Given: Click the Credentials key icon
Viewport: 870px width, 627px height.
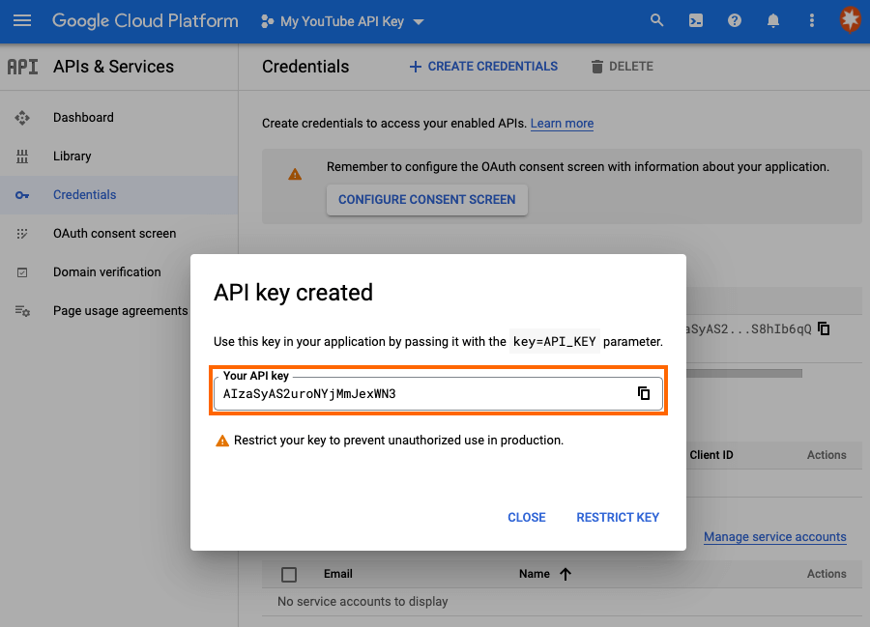Looking at the screenshot, I should coord(22,195).
